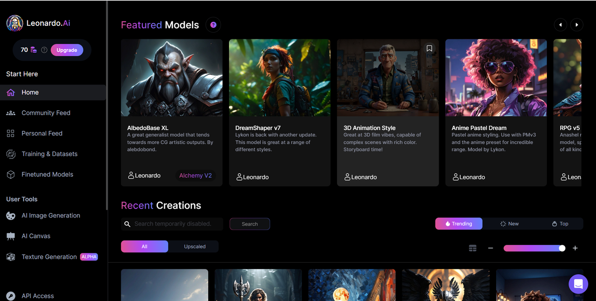Select the Upscaled creations tab
Screen dimensions: 596x301
click(x=195, y=246)
